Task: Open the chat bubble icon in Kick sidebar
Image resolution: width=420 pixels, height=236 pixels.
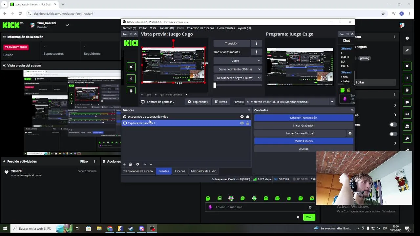Action: [407, 102]
